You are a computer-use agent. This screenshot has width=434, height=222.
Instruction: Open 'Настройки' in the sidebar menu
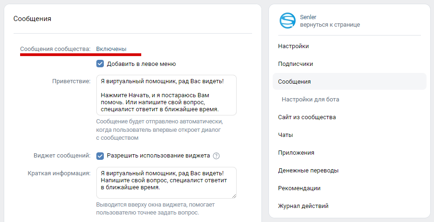point(293,46)
